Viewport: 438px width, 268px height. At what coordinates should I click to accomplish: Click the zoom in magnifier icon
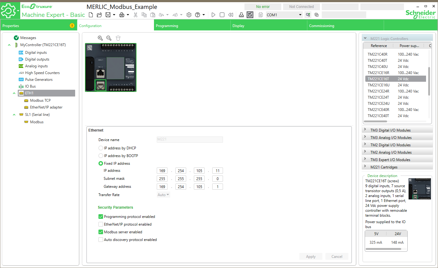pyautogui.click(x=100, y=38)
